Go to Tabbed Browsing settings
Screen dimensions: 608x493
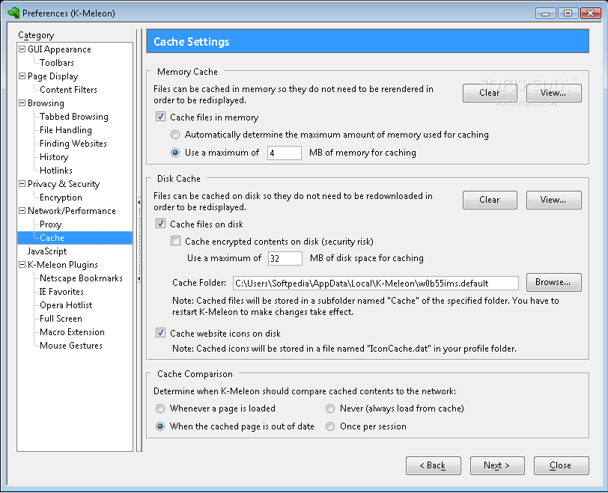click(x=73, y=117)
